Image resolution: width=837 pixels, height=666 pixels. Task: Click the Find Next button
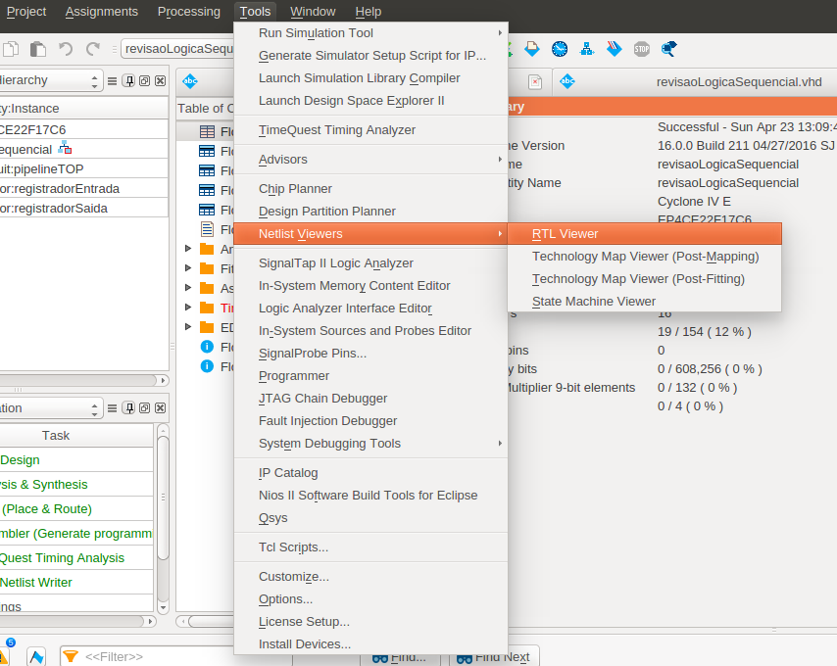pyautogui.click(x=494, y=657)
